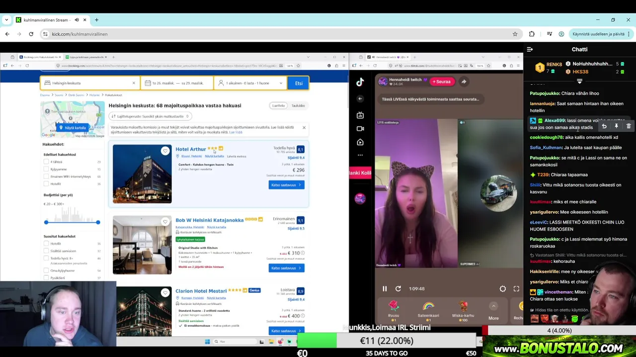The height and width of the screenshot is (357, 636).
Task: Check Sisältää aamiaisen filter
Action: 46,251
